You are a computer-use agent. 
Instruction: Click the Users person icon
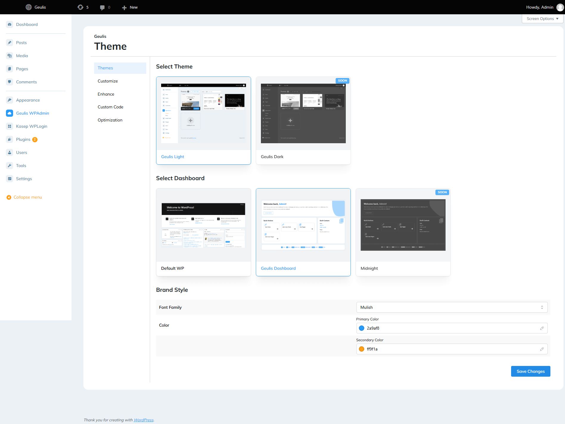pos(10,152)
